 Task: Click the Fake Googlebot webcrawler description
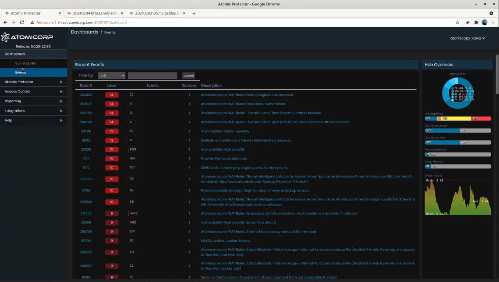[x=247, y=95]
